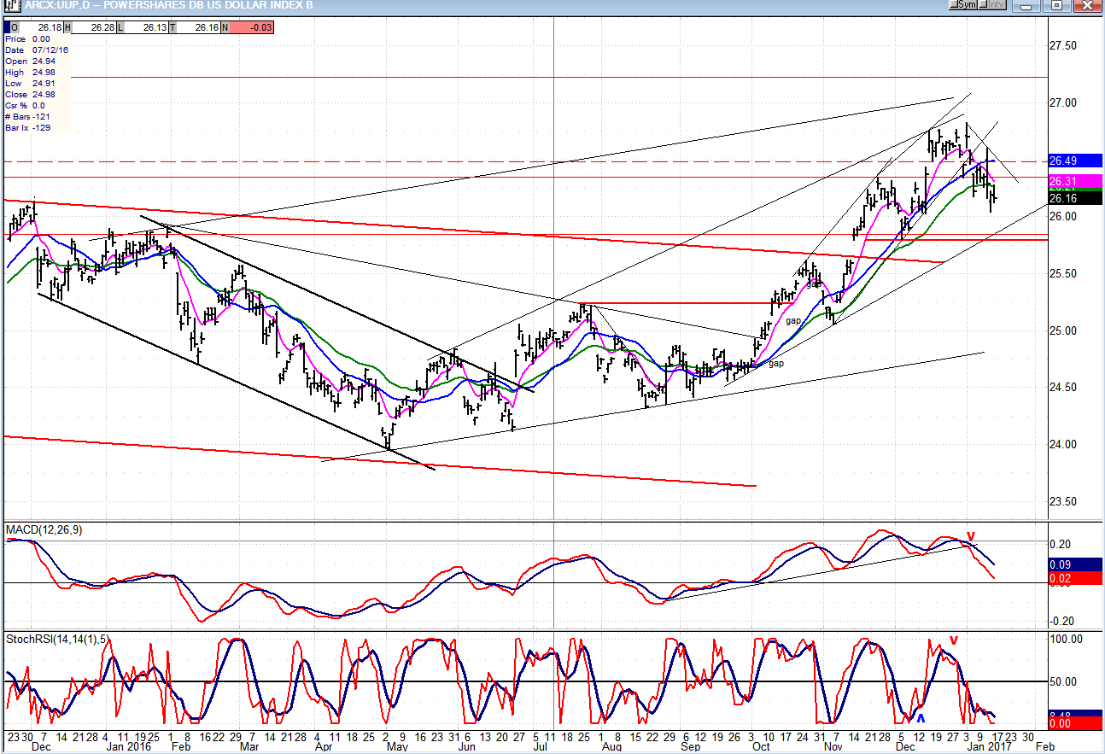Click the magenta 26.31 price tag
This screenshot has height=754, width=1105.
tap(1075, 181)
